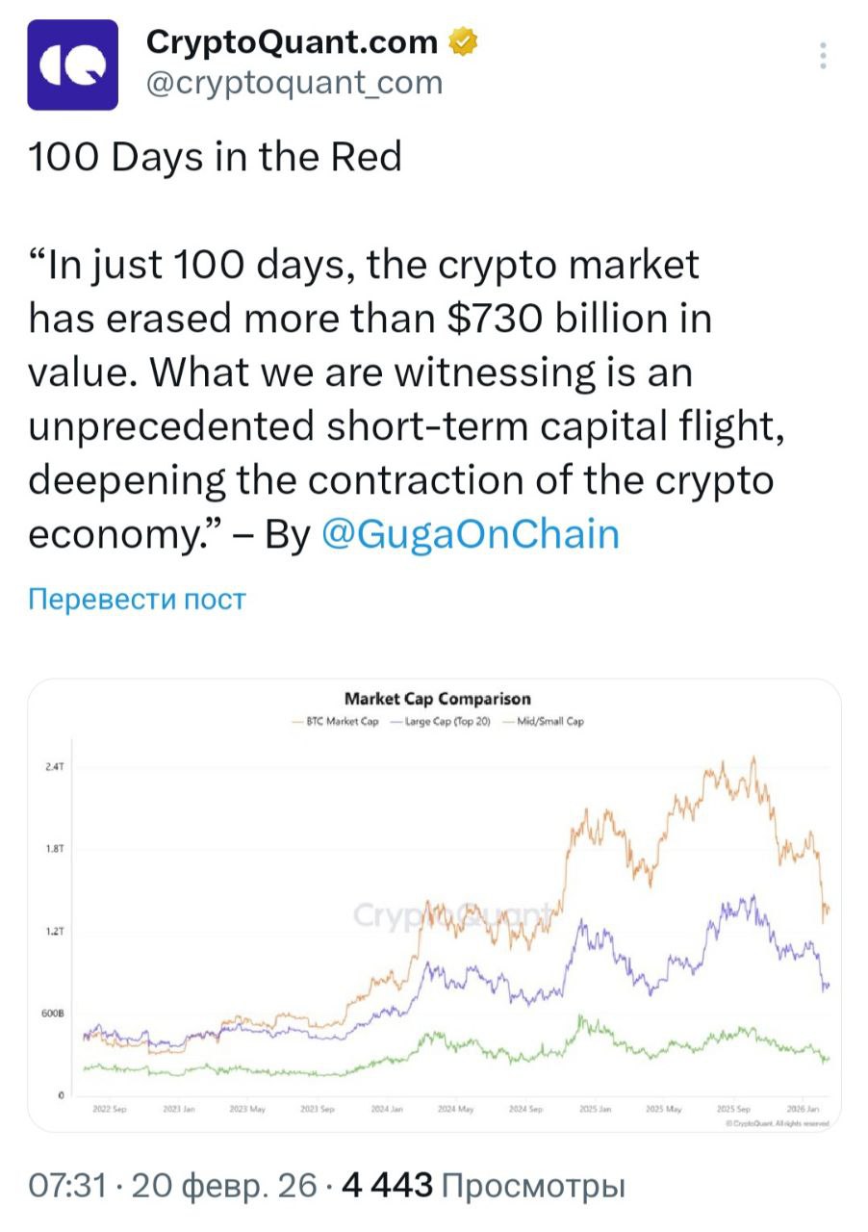
Task: Click the 600B y-axis label
Action: [53, 1014]
